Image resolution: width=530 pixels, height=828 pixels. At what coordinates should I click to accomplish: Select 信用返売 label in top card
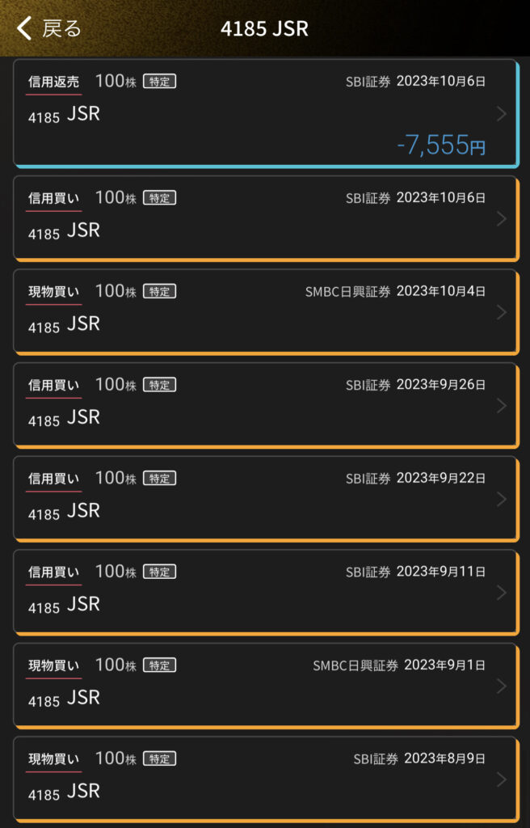pyautogui.click(x=54, y=81)
